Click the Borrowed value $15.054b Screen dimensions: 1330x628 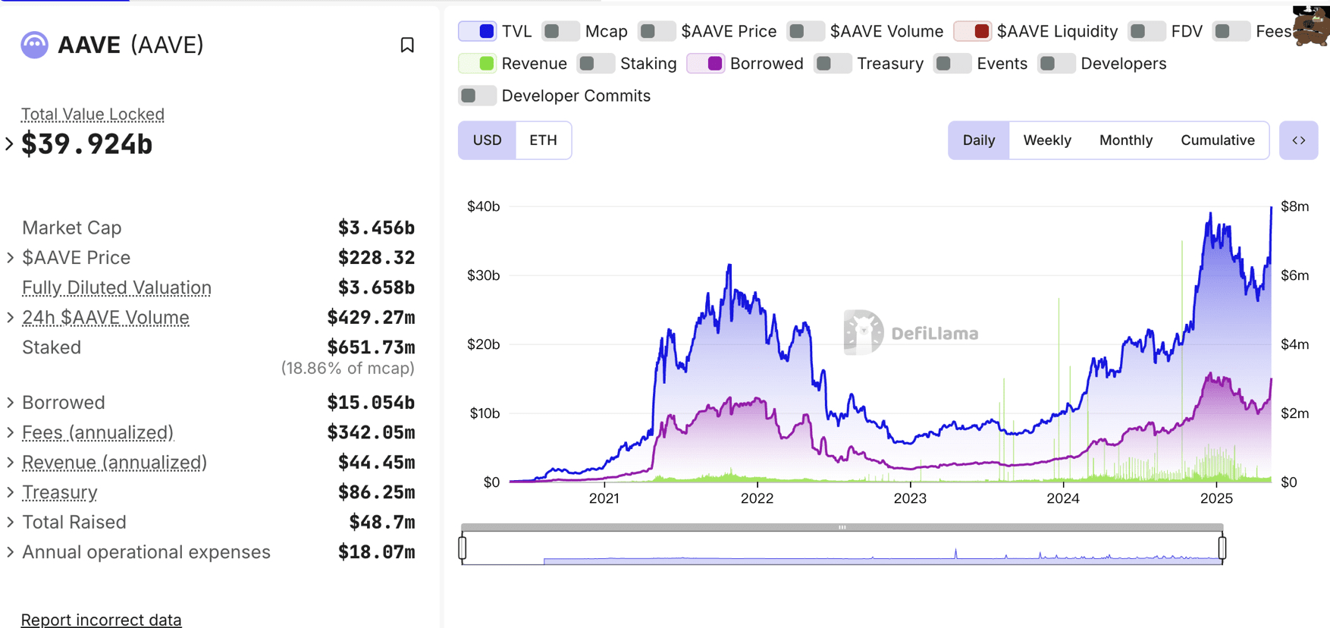tap(371, 403)
